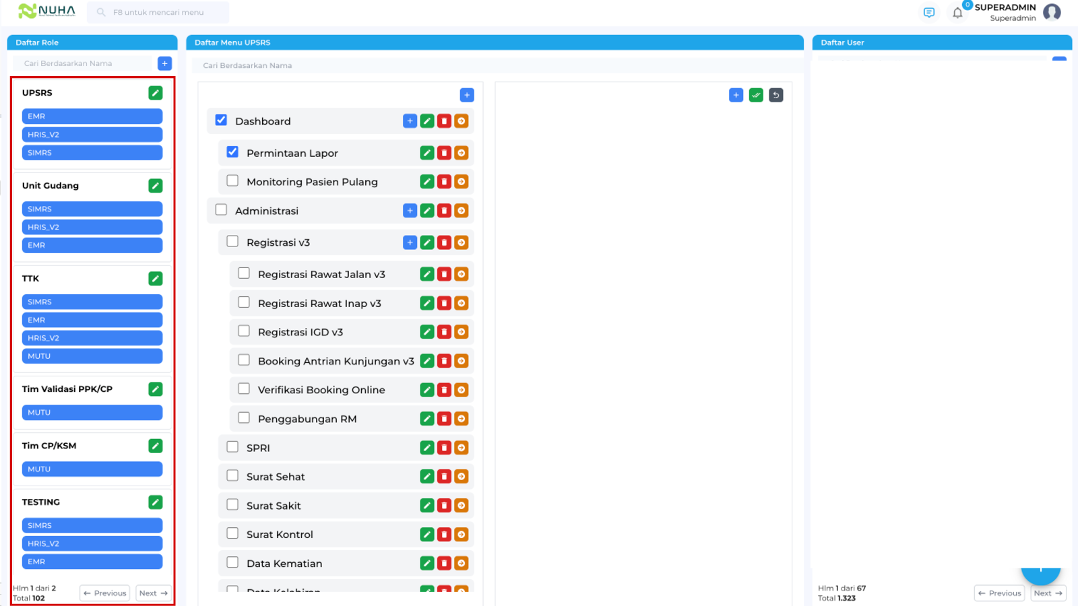Viewport: 1078px width, 606px height.
Task: Open the chat messages icon in header
Action: (929, 12)
